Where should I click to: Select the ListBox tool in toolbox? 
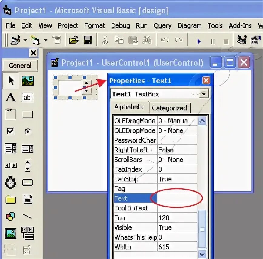pyautogui.click(x=28, y=149)
